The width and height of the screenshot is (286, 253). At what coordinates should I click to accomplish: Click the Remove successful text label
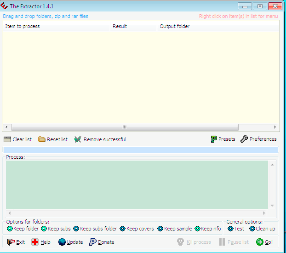point(105,139)
